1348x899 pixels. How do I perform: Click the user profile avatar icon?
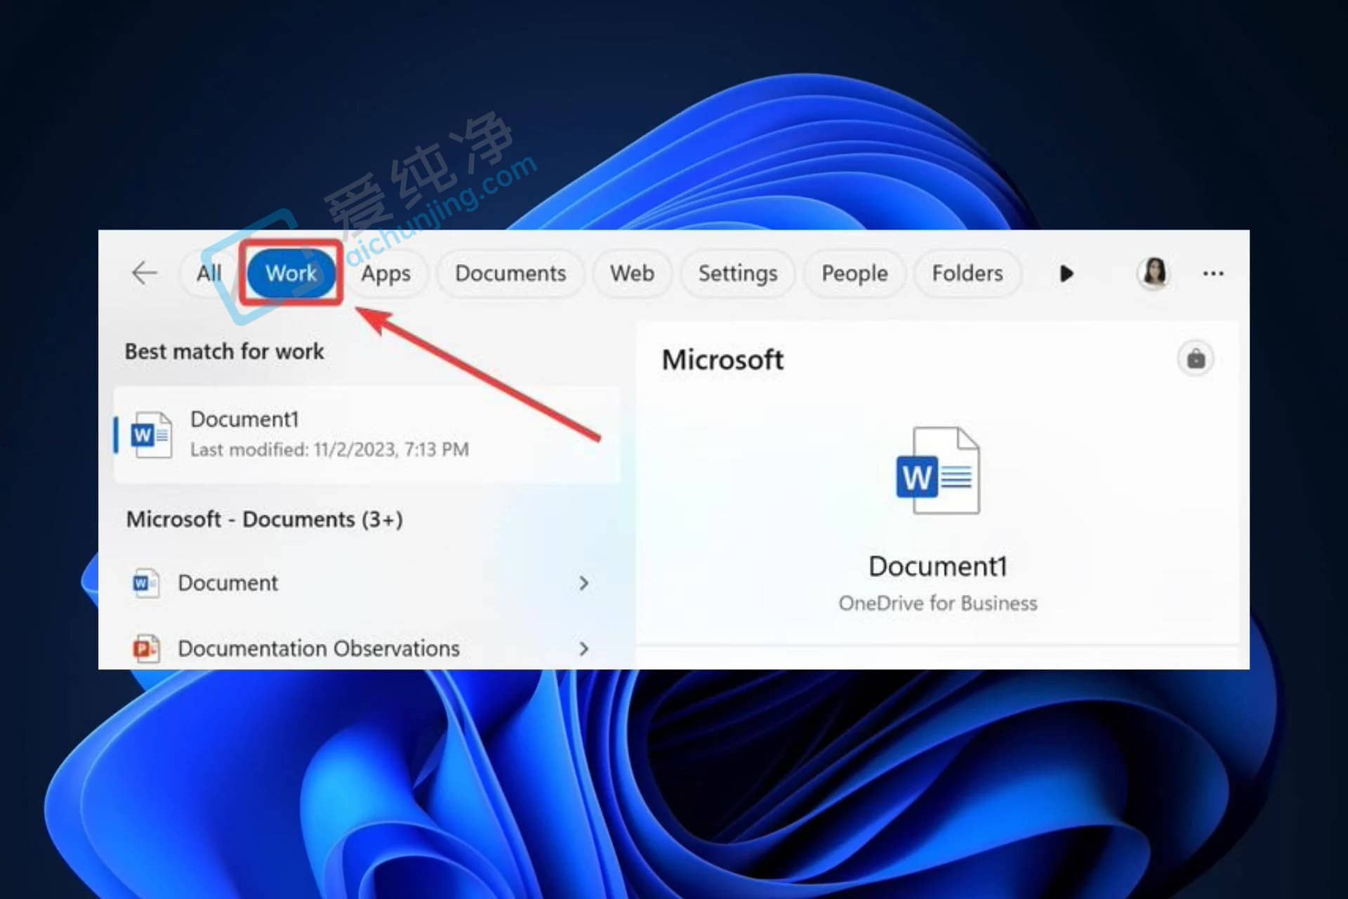(1154, 273)
